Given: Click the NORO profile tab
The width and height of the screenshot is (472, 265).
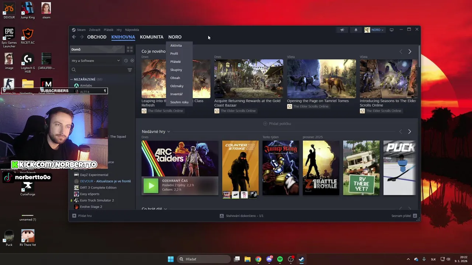Looking at the screenshot, I should tap(175, 37).
